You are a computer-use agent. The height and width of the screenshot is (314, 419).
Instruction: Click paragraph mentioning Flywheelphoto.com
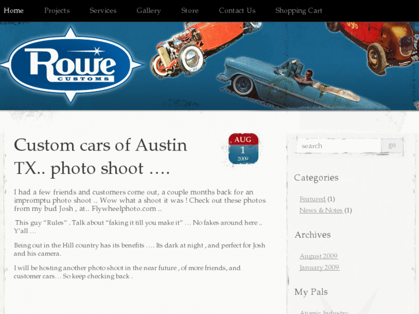(x=139, y=200)
